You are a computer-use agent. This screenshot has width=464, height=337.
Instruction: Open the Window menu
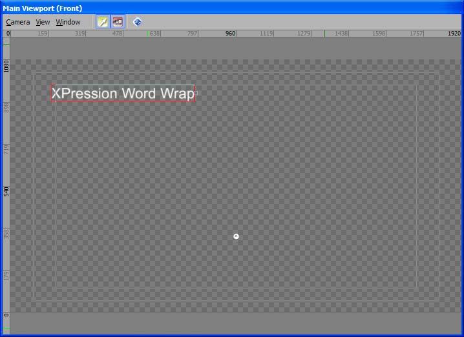coord(68,22)
